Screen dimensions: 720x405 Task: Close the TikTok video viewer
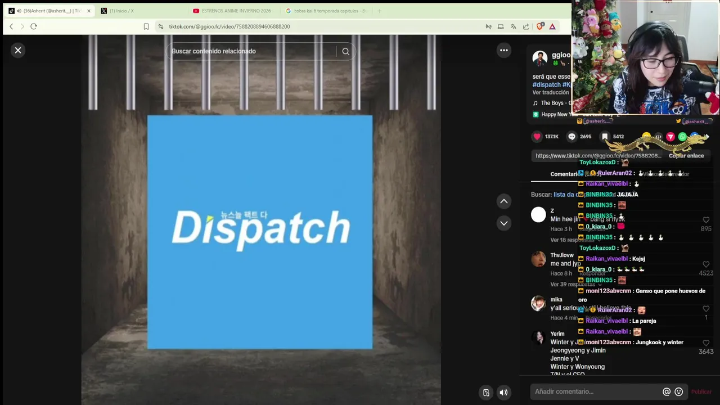(x=18, y=51)
